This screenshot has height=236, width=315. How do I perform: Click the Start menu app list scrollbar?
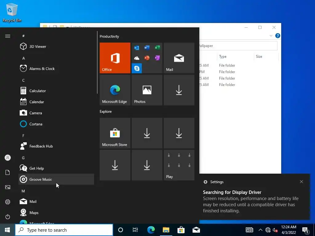point(97,62)
